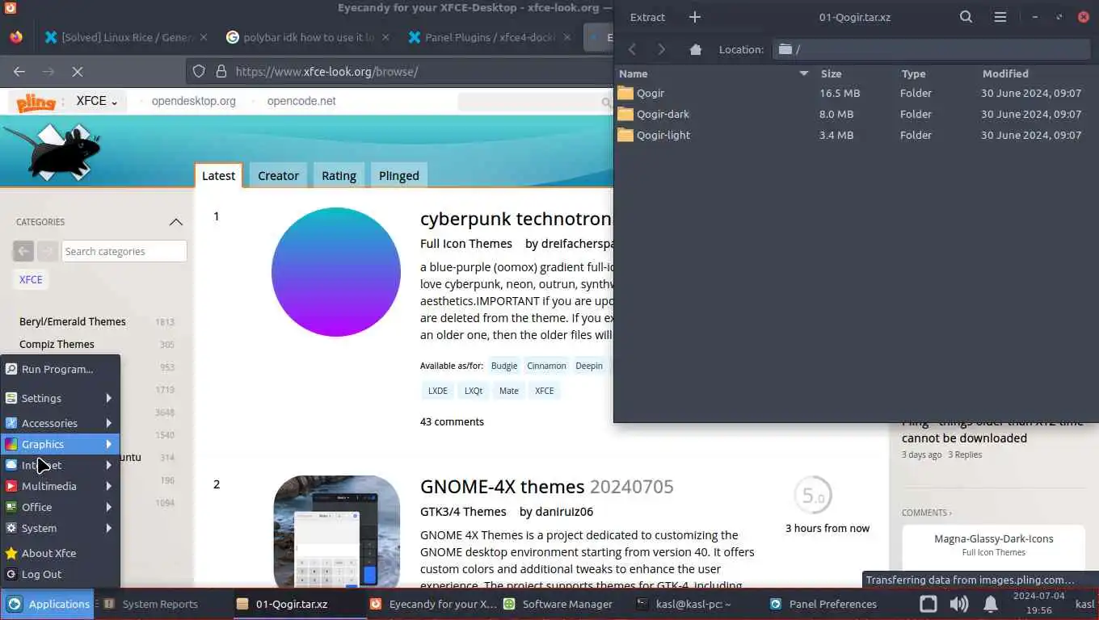Switch to the Plinged tab

tap(399, 175)
